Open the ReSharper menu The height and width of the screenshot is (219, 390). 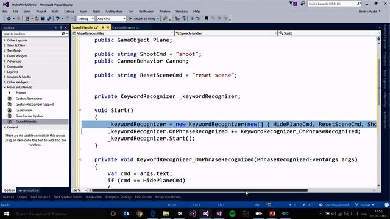pos(146,11)
